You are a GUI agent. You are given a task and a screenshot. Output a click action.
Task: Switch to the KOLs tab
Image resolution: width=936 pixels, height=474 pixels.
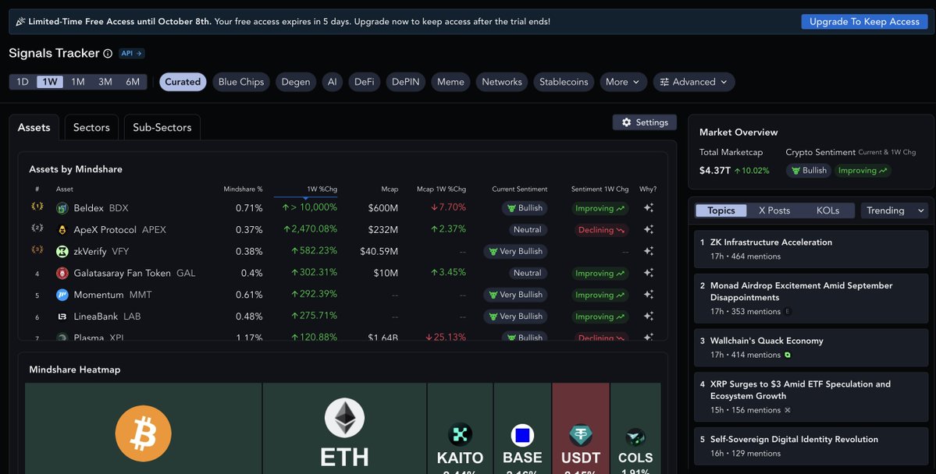pos(827,210)
